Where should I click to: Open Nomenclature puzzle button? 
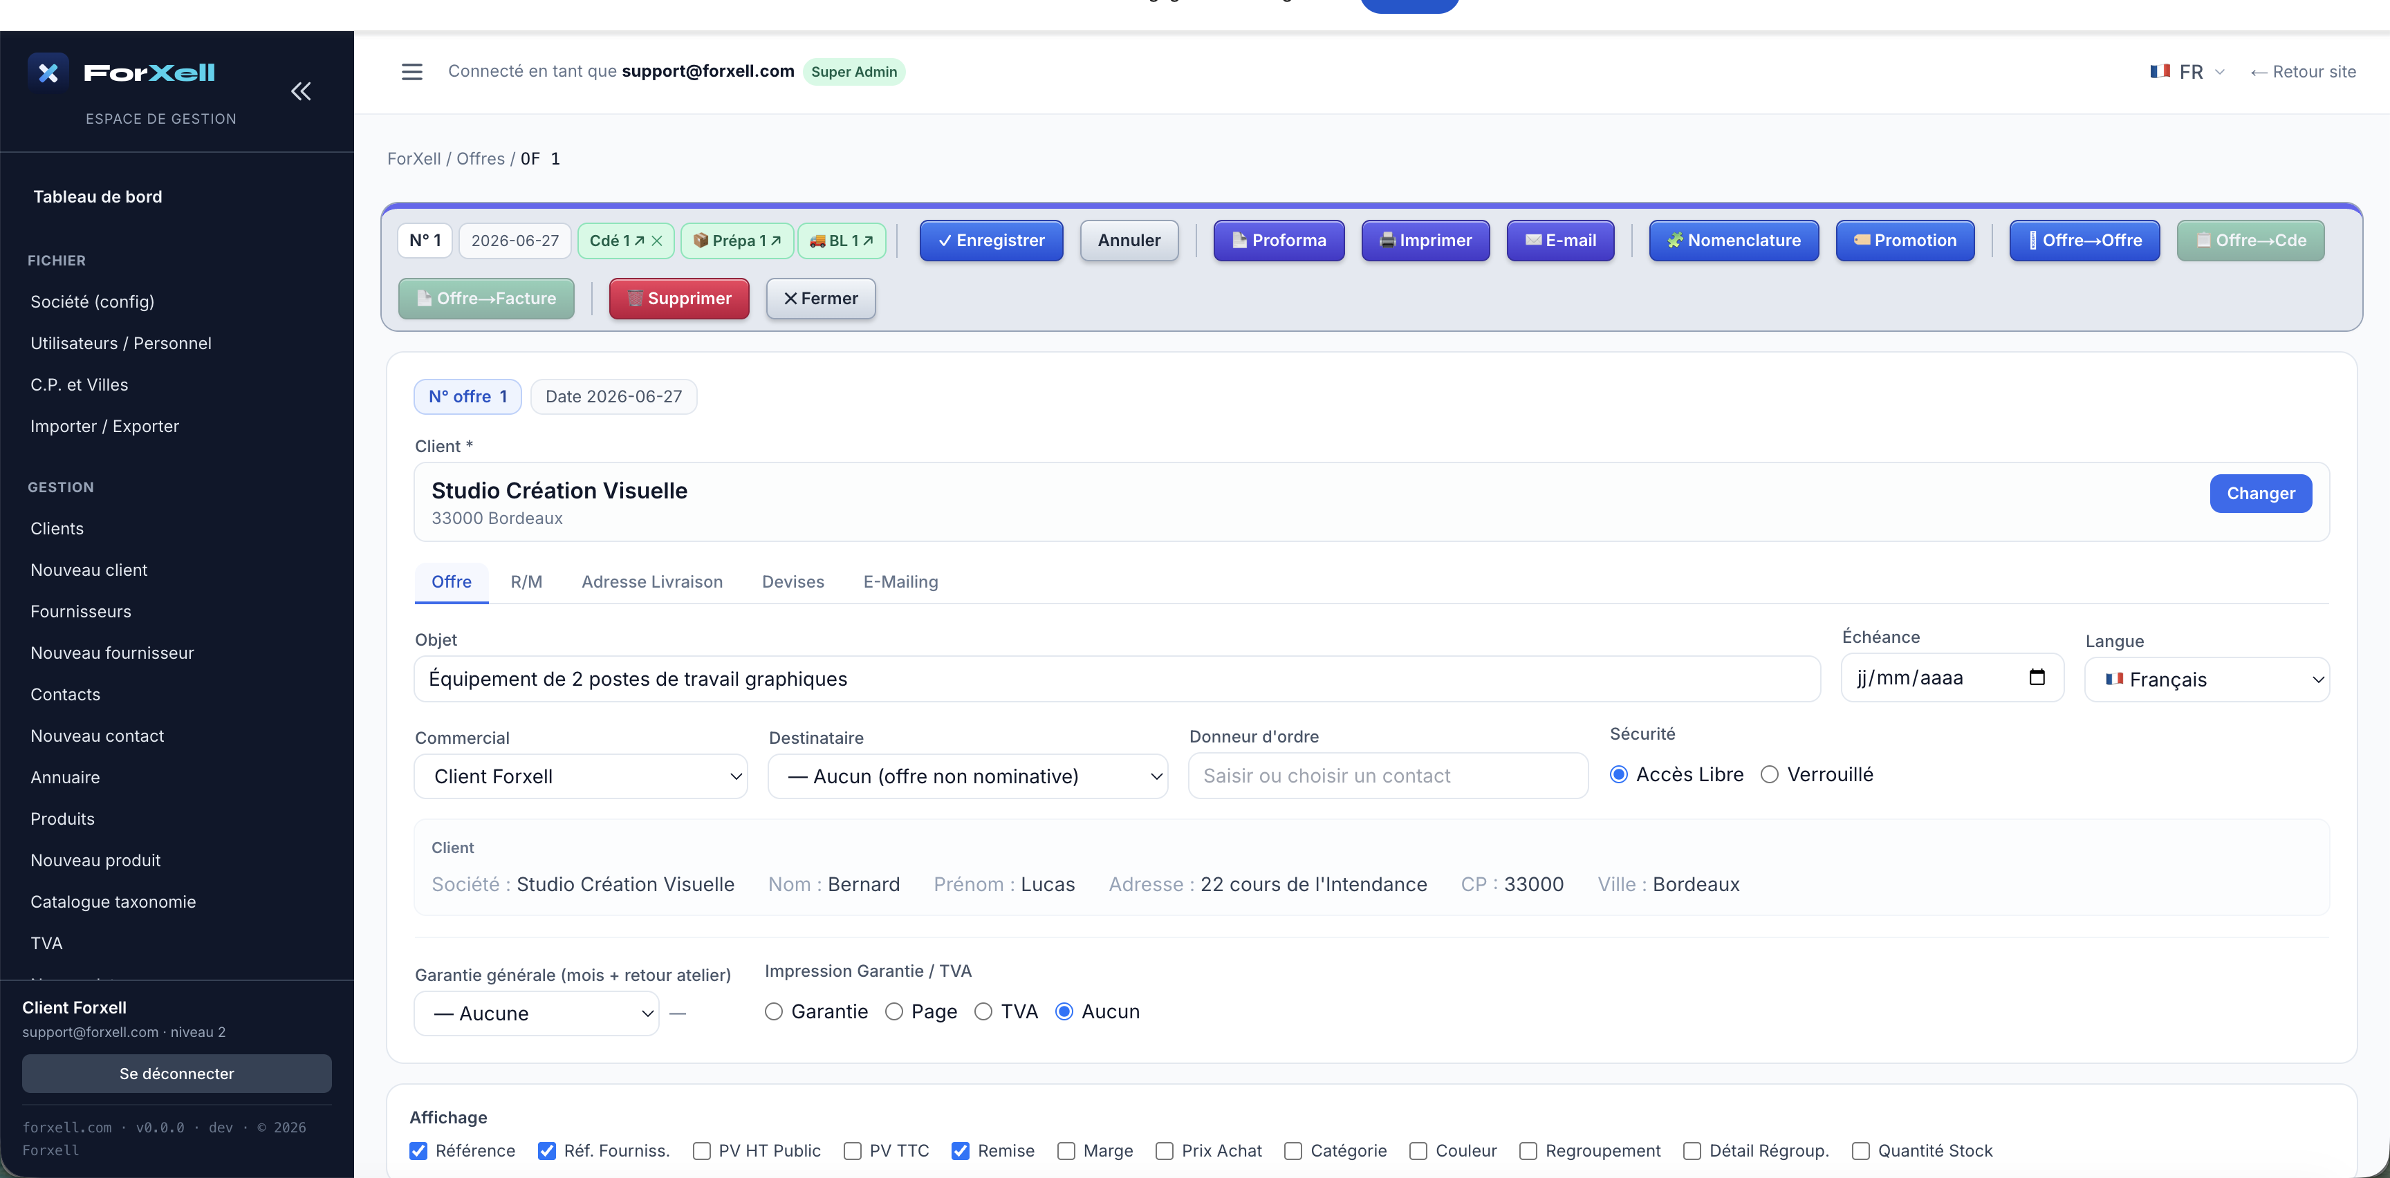[x=1733, y=241]
